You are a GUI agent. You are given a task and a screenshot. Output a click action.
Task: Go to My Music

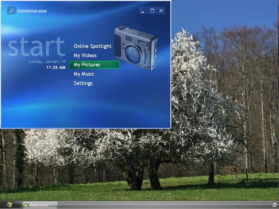(x=84, y=74)
